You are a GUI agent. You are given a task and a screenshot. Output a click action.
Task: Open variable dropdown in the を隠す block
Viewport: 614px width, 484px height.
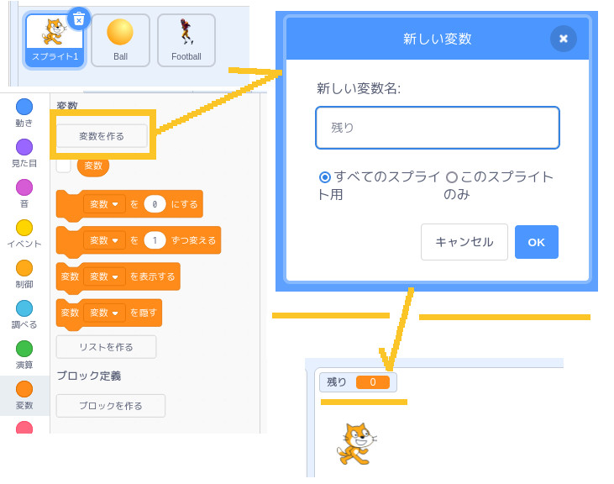[104, 313]
